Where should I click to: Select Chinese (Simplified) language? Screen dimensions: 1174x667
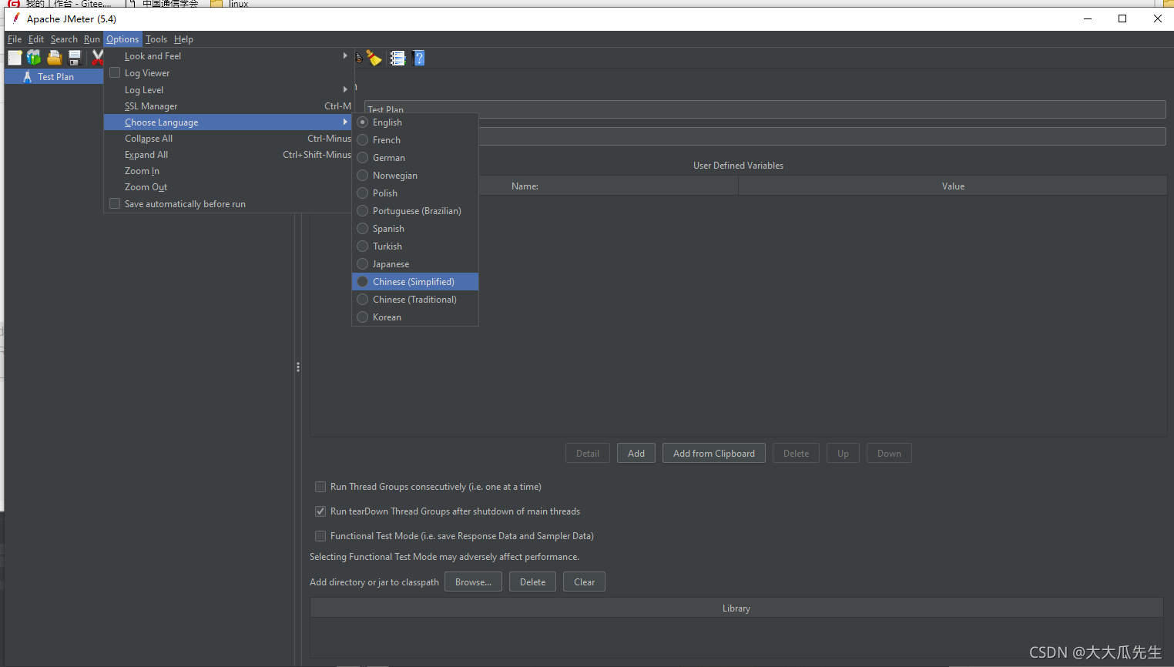(x=415, y=282)
